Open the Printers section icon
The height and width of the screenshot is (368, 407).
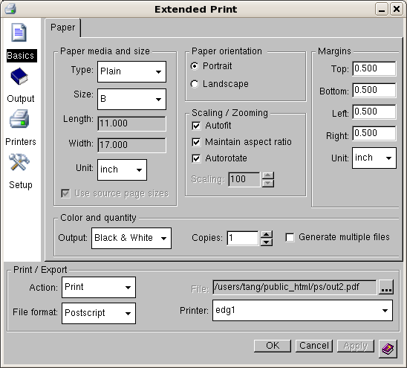click(x=19, y=119)
